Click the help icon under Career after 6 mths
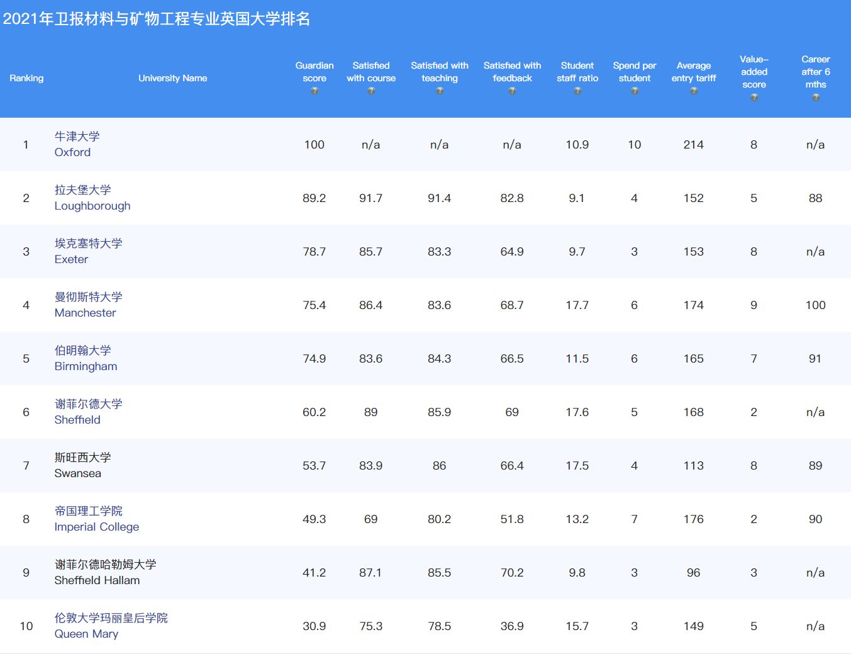Image resolution: width=851 pixels, height=654 pixels. point(816,98)
